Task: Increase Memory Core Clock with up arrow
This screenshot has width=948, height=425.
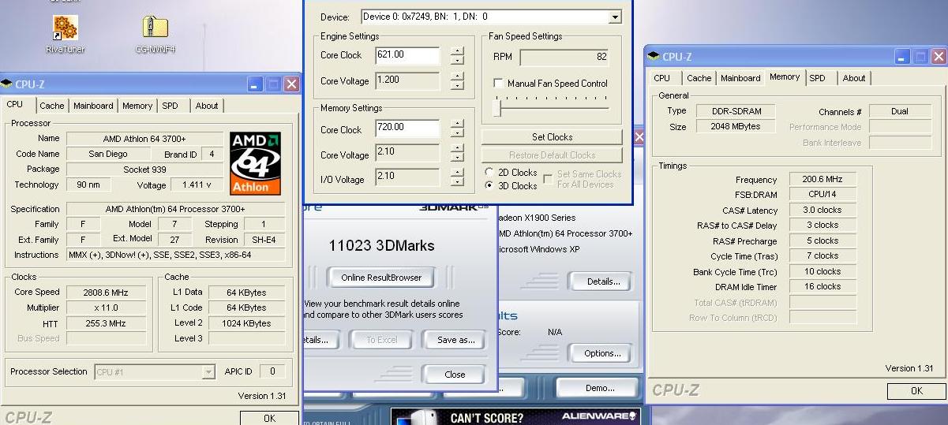Action: [x=458, y=125]
